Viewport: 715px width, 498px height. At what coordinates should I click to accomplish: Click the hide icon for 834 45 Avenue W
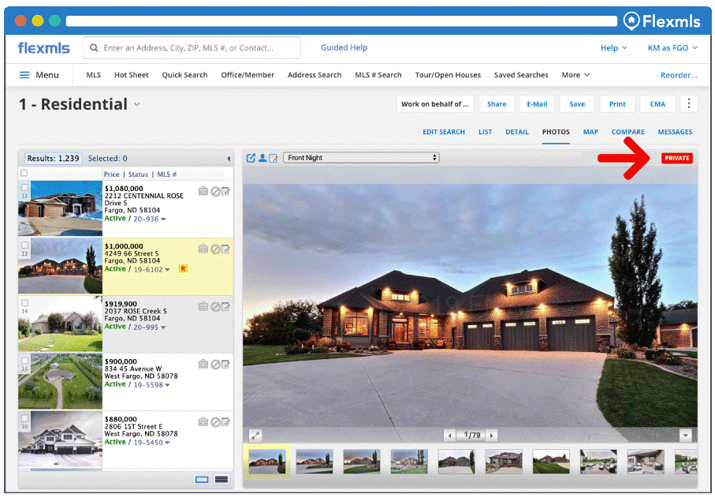tap(215, 365)
